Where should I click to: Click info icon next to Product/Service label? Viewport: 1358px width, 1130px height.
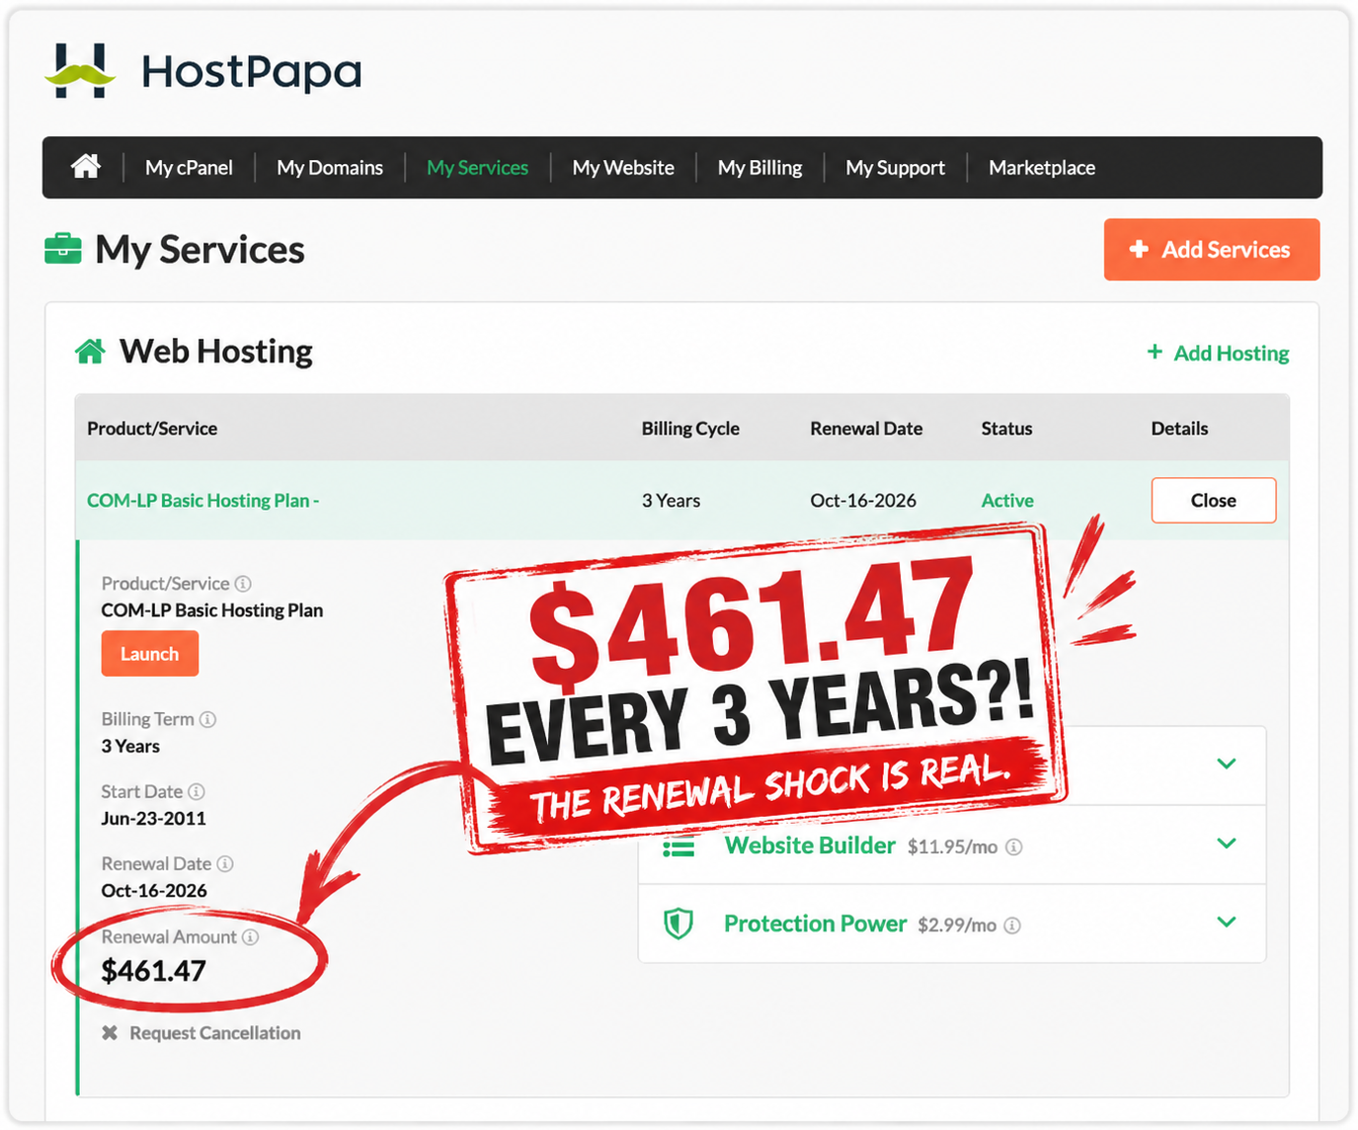pyautogui.click(x=243, y=584)
